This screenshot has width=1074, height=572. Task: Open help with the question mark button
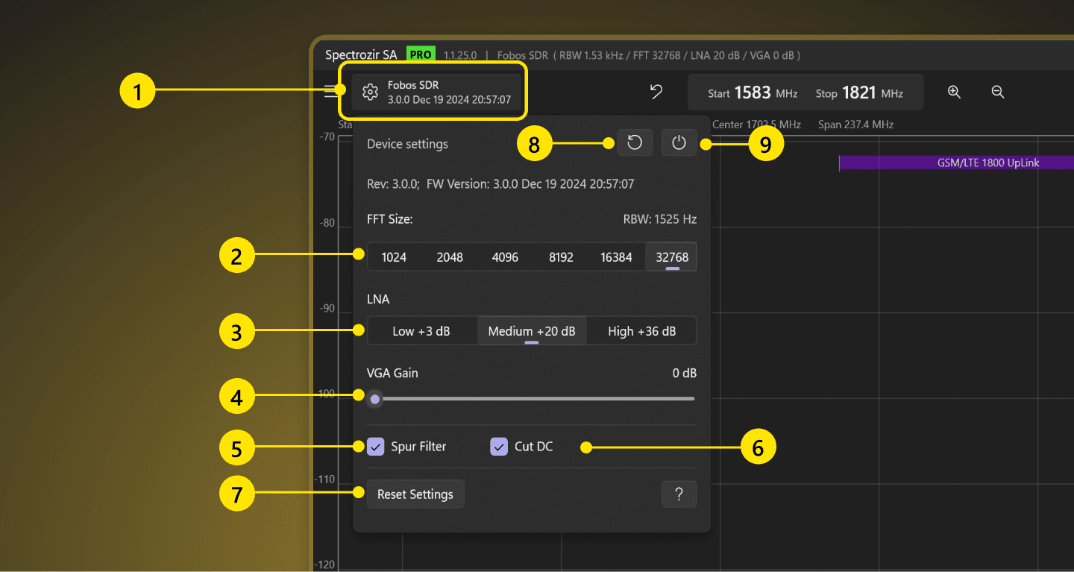(x=679, y=494)
